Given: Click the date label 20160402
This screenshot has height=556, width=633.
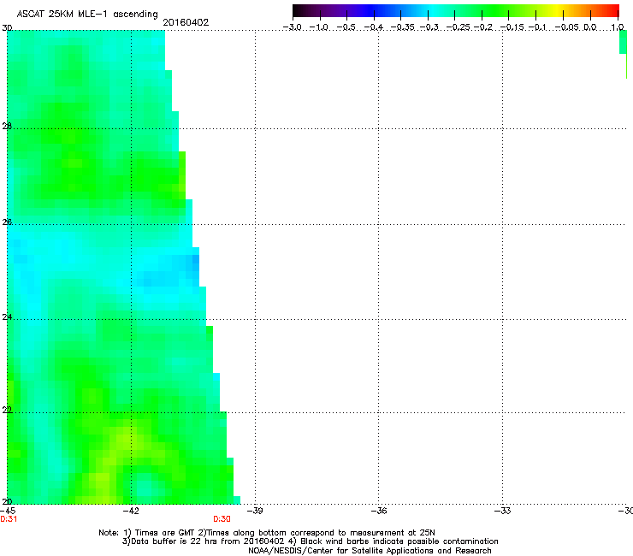Looking at the screenshot, I should (186, 22).
